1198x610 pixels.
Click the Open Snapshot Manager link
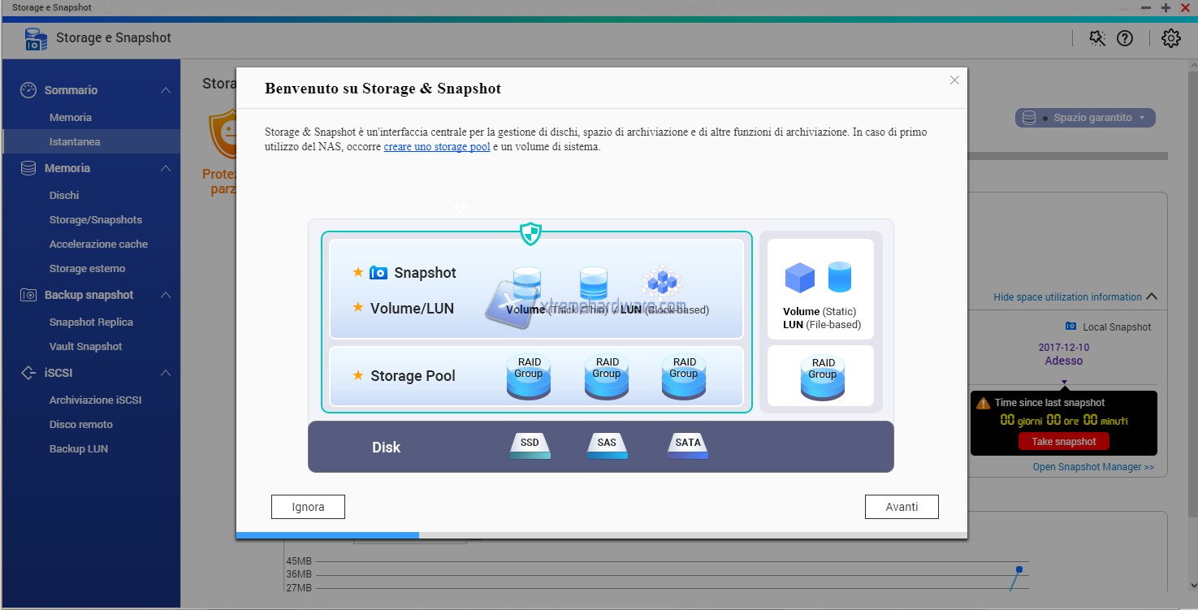(1092, 467)
